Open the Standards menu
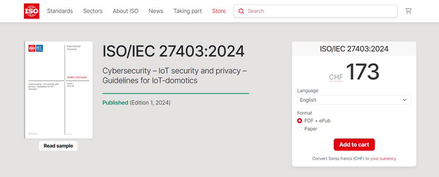The image size is (439, 177). point(60,11)
